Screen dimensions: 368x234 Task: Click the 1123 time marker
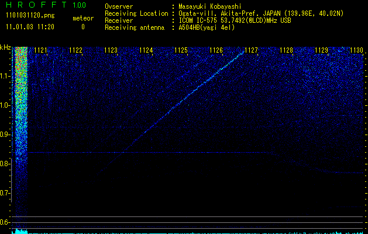[x=111, y=50]
